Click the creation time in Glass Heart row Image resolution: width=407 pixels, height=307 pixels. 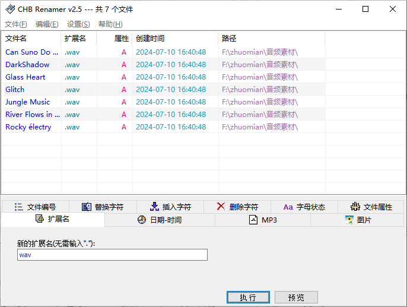171,77
